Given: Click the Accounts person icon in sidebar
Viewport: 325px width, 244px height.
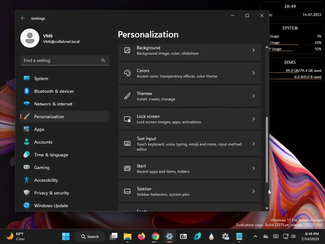Looking at the screenshot, I should tap(27, 142).
